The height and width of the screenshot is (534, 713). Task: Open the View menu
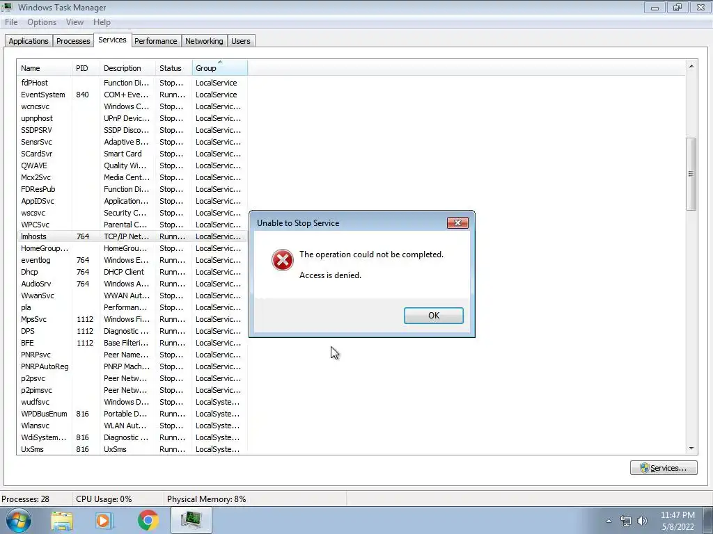(x=75, y=22)
